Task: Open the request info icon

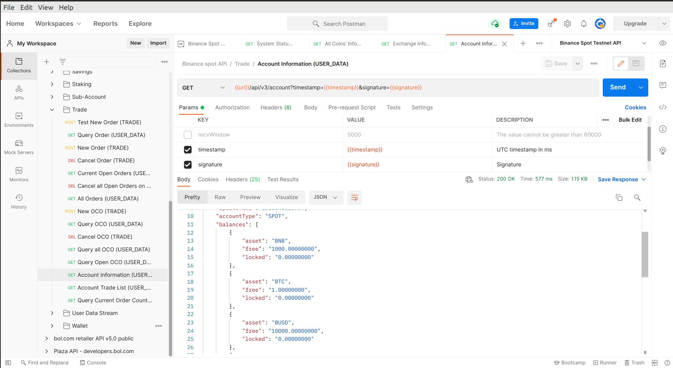Action: [x=663, y=129]
